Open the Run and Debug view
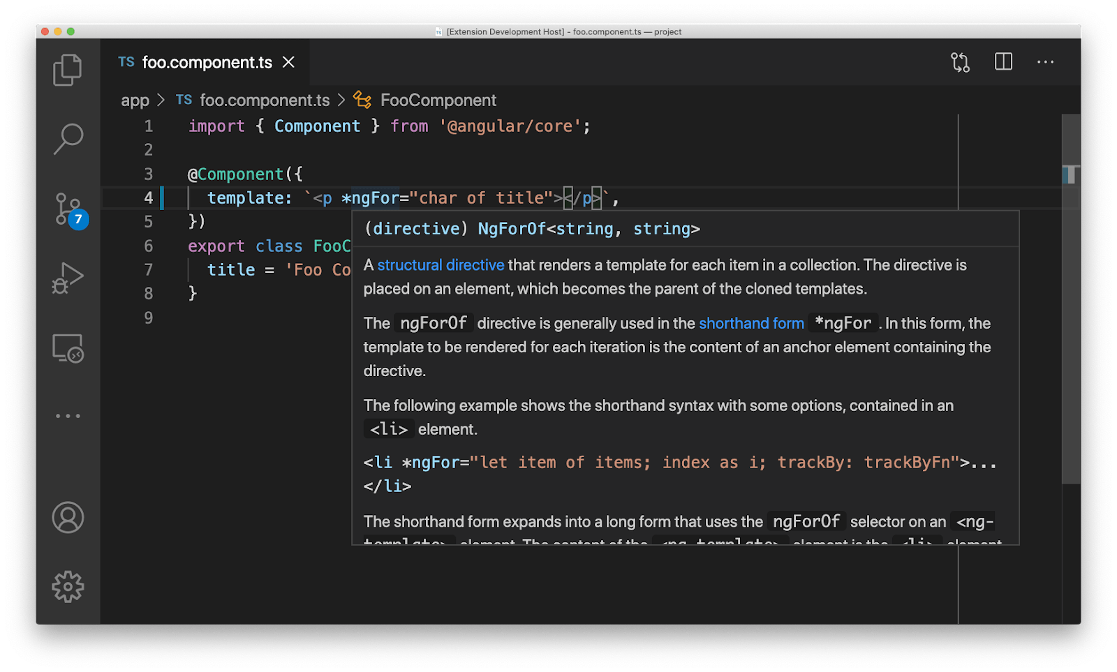Screen dimensions: 1117x672 [x=68, y=278]
